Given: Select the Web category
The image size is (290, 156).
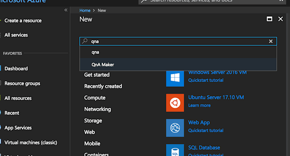Looking at the screenshot, I should click(x=90, y=132).
